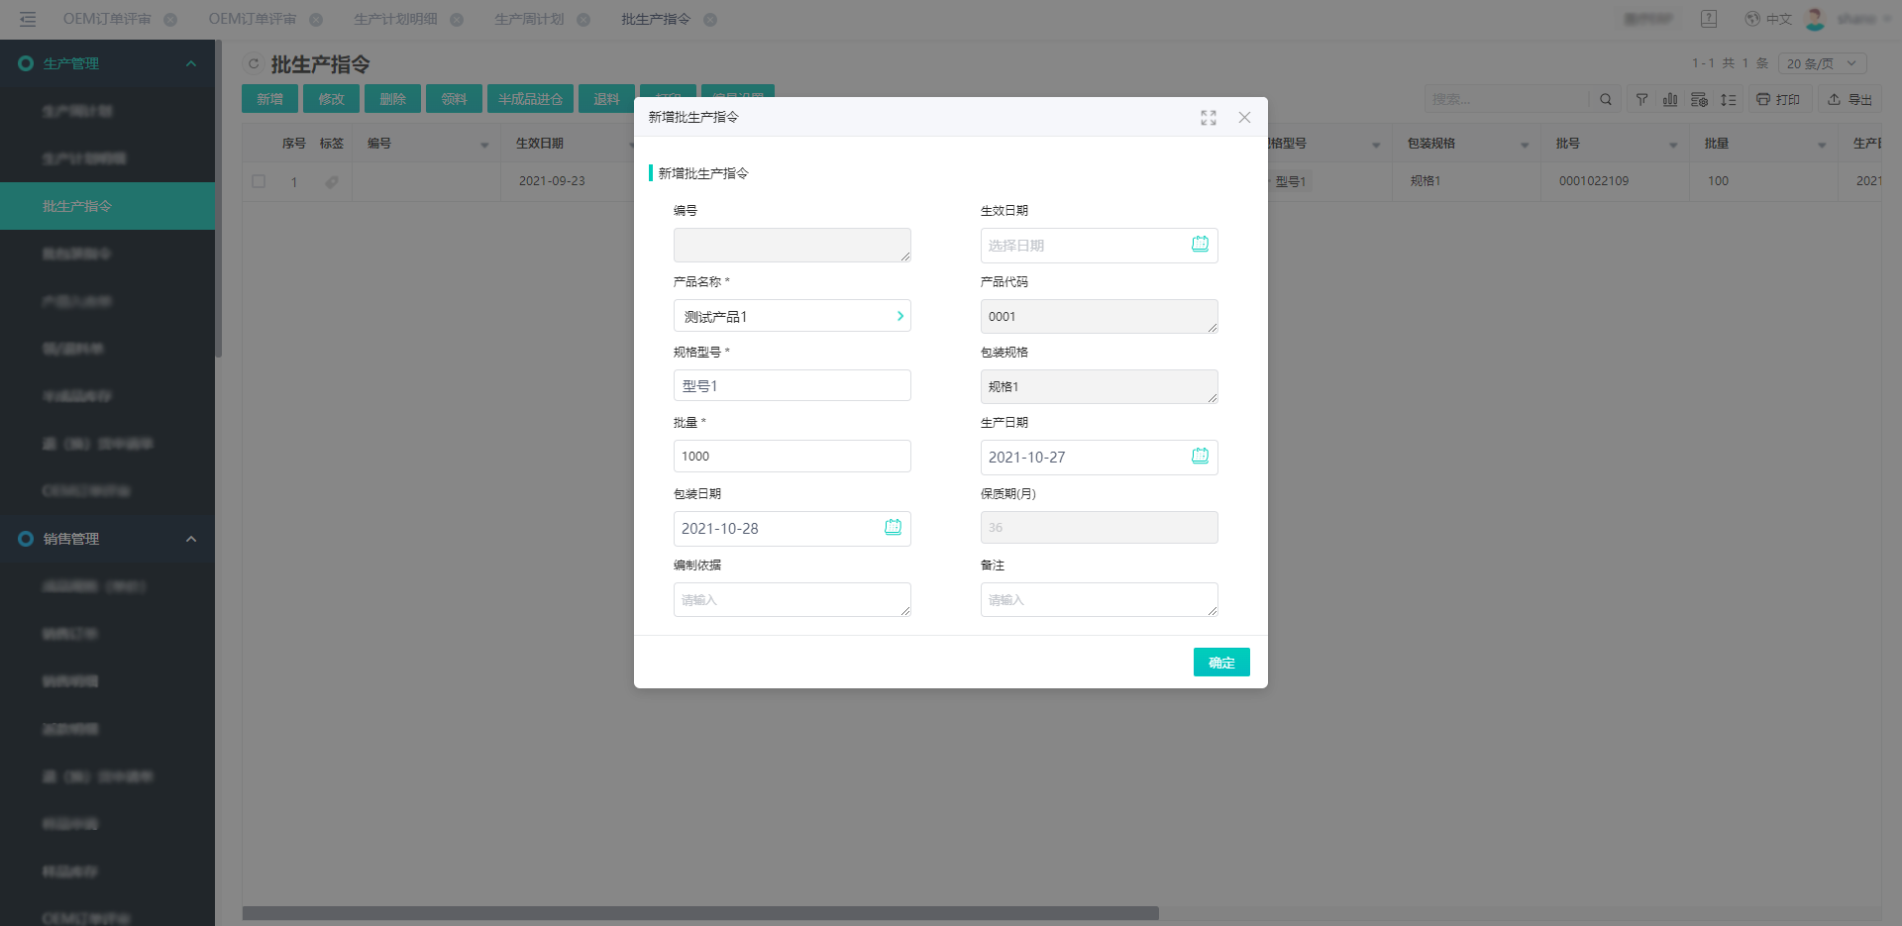Close the 新增批生产指令 dialog
The image size is (1902, 926).
(x=1244, y=118)
